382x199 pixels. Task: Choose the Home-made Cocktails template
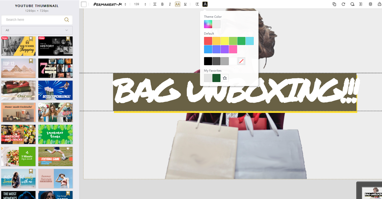tap(19, 112)
